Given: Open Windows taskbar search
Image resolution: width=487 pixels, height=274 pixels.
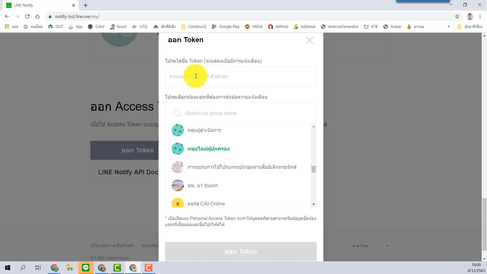Looking at the screenshot, I should [x=23, y=268].
